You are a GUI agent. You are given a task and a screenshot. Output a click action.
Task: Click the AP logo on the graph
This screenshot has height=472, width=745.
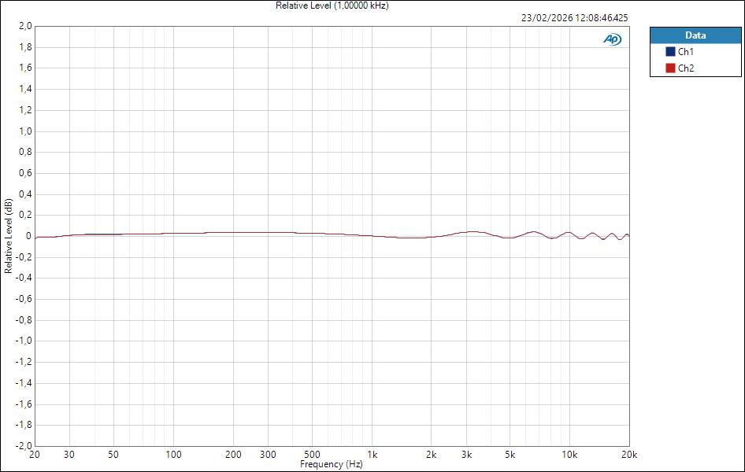pos(613,37)
